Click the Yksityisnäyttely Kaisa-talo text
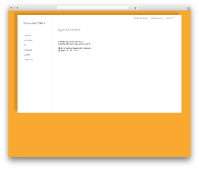 point(74,49)
